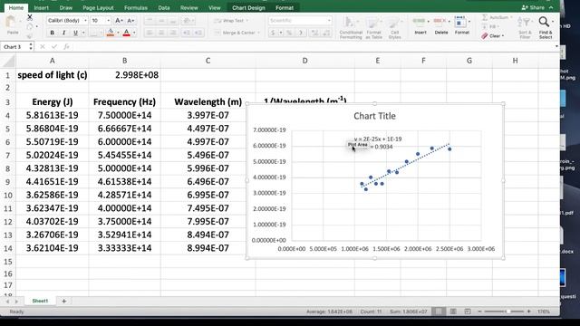This screenshot has height=326, width=580.
Task: Select the Energy (J) header cell
Action: [53, 101]
